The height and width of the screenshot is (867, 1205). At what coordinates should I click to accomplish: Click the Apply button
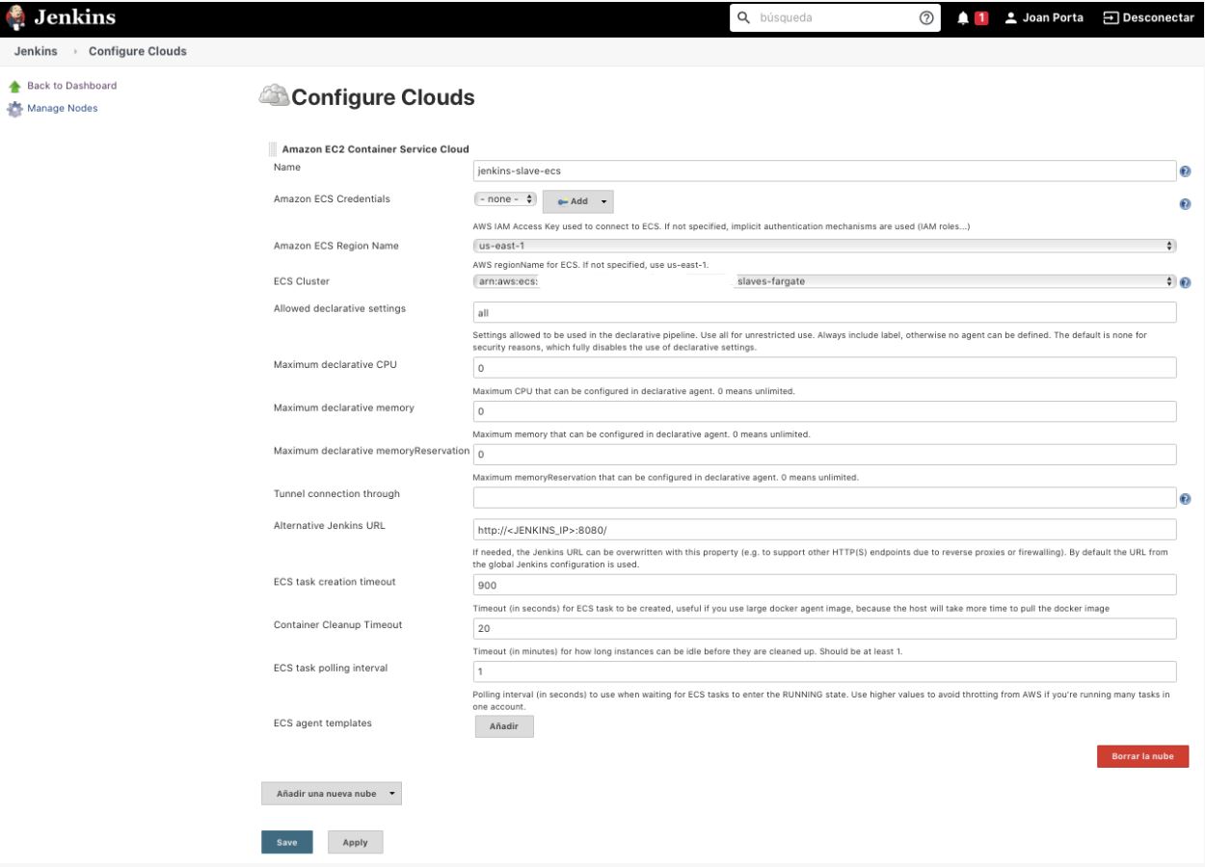pos(355,842)
